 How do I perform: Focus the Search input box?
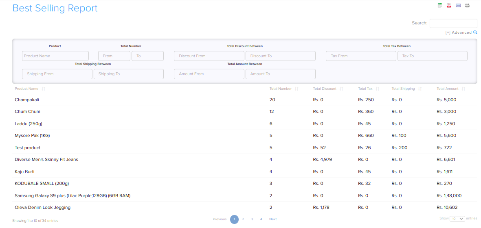(453, 23)
